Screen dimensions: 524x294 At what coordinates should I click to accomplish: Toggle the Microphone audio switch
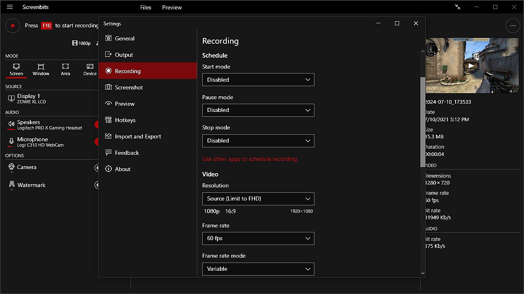coord(97,142)
